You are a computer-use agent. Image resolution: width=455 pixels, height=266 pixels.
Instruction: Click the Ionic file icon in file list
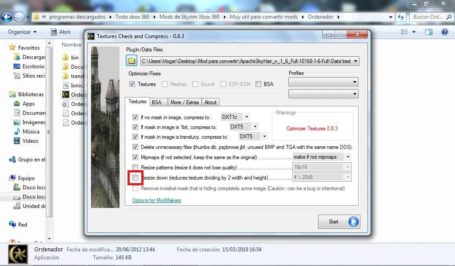click(66, 86)
